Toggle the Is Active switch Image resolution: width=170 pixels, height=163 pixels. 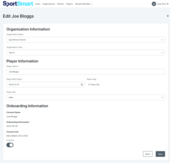click(10, 145)
